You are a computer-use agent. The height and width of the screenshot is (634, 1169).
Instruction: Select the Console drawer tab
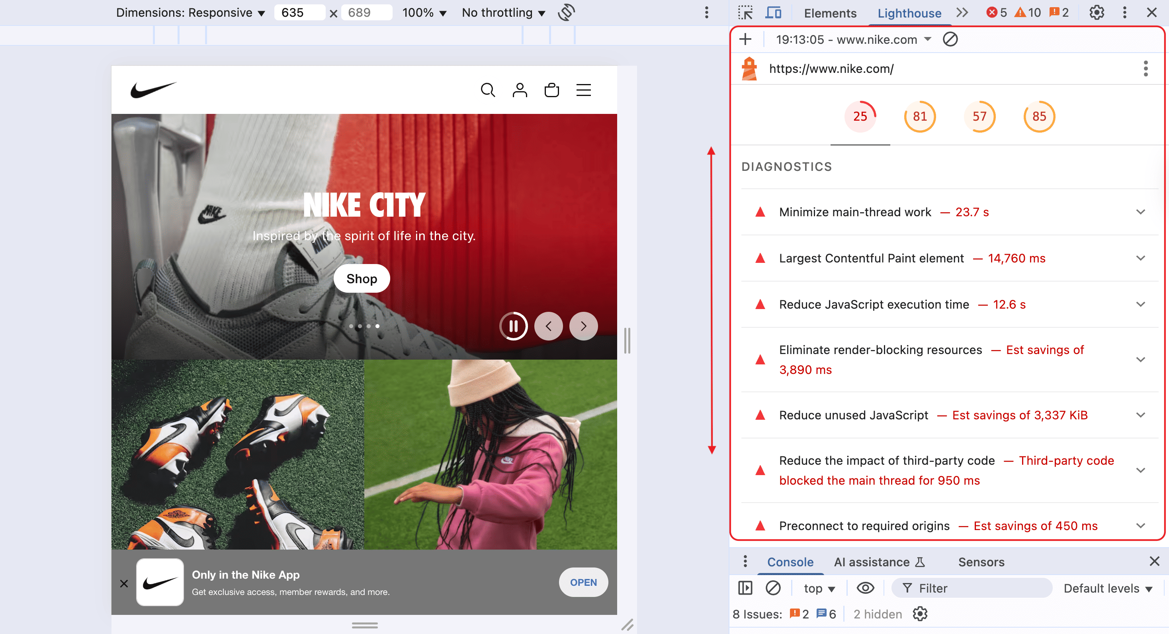tap(790, 562)
